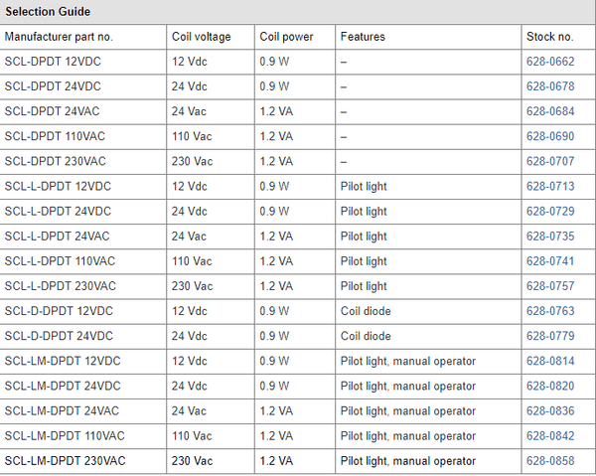
Task: Click the Coil voltage column header
Action: tap(201, 37)
